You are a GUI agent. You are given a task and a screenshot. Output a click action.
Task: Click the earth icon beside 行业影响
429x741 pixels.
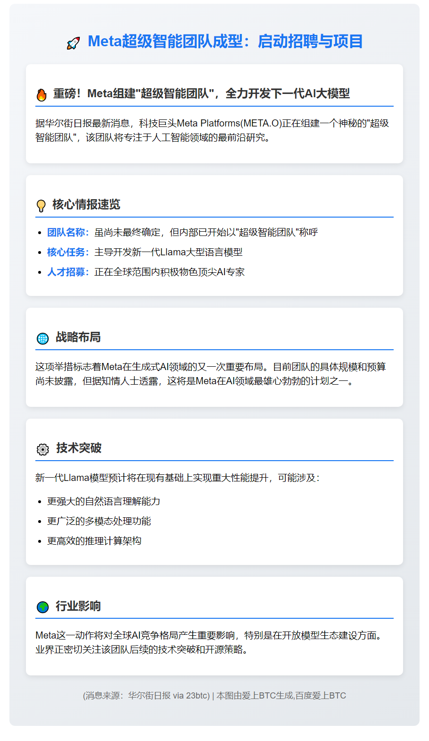pyautogui.click(x=42, y=607)
